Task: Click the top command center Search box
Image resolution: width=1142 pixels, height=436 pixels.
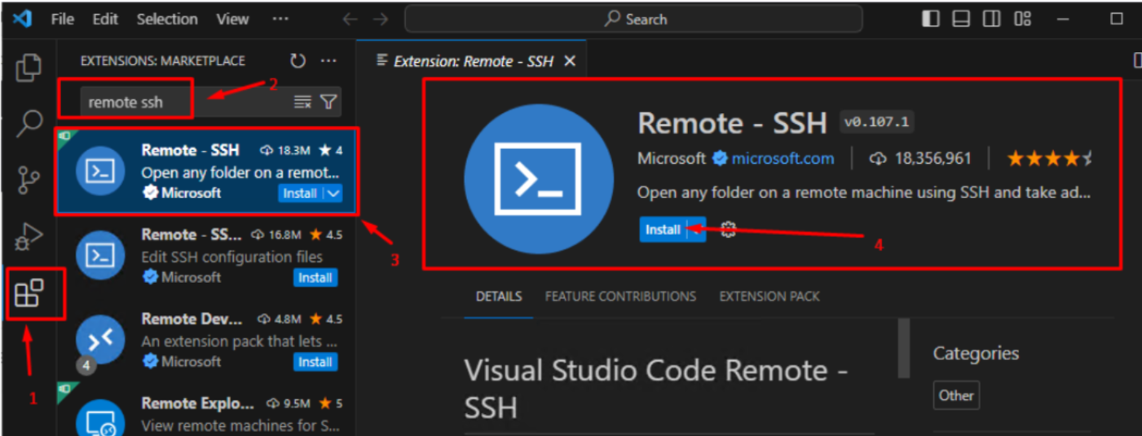Action: pyautogui.click(x=633, y=19)
